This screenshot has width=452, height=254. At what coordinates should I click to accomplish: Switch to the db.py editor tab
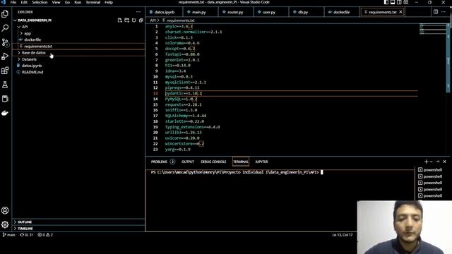306,12
